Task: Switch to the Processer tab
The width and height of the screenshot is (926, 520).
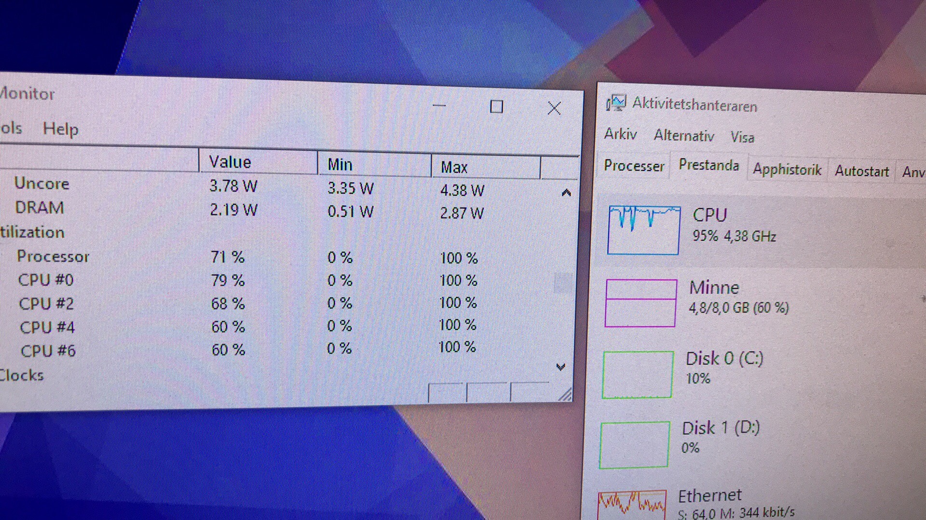Action: point(634,166)
